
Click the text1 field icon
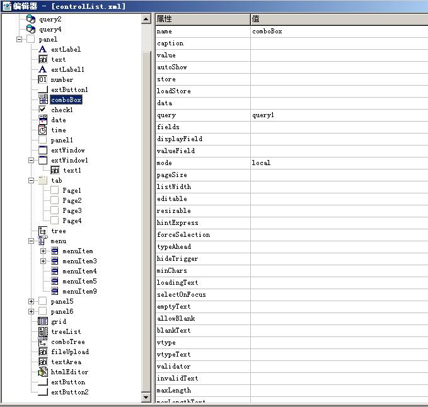click(55, 171)
